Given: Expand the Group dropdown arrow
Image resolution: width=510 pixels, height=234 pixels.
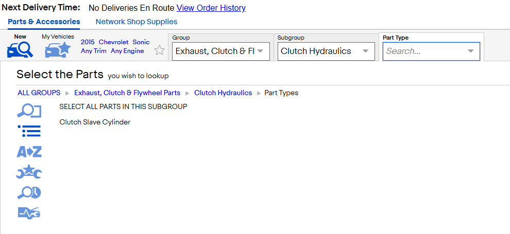Looking at the screenshot, I should click(x=260, y=51).
